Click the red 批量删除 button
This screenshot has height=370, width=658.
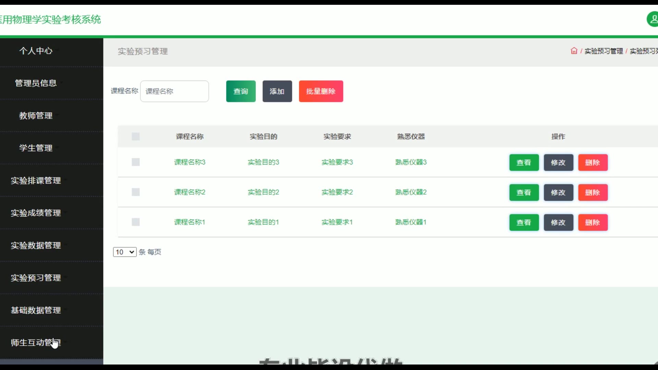click(x=321, y=91)
